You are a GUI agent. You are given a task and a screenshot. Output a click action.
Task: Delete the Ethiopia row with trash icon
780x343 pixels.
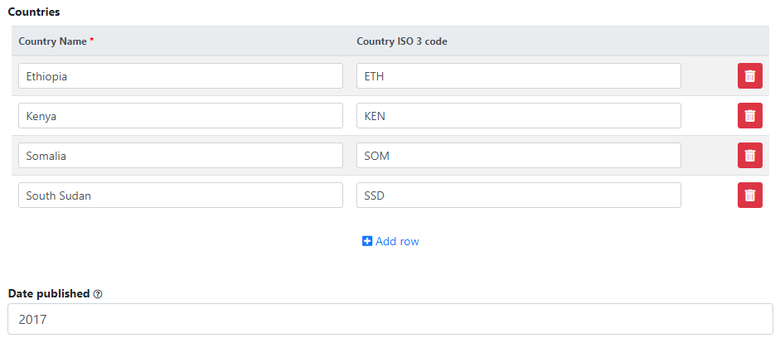click(x=749, y=75)
